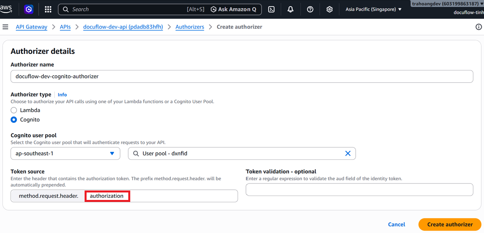
Task: Click the Cancel link
Action: [x=397, y=224]
